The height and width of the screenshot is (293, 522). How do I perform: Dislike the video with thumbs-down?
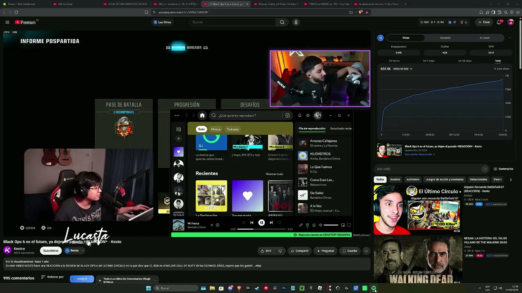280,251
